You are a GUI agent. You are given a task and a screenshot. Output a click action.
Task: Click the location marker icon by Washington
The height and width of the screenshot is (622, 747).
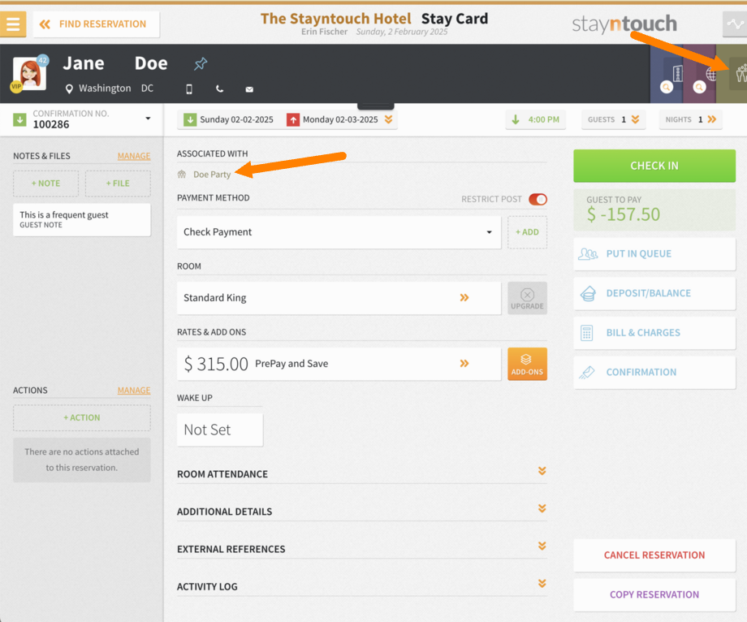pos(69,89)
